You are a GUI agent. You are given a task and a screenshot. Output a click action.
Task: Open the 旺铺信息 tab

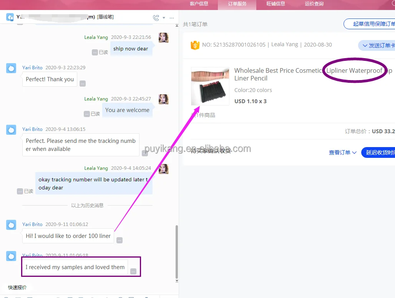click(x=276, y=4)
